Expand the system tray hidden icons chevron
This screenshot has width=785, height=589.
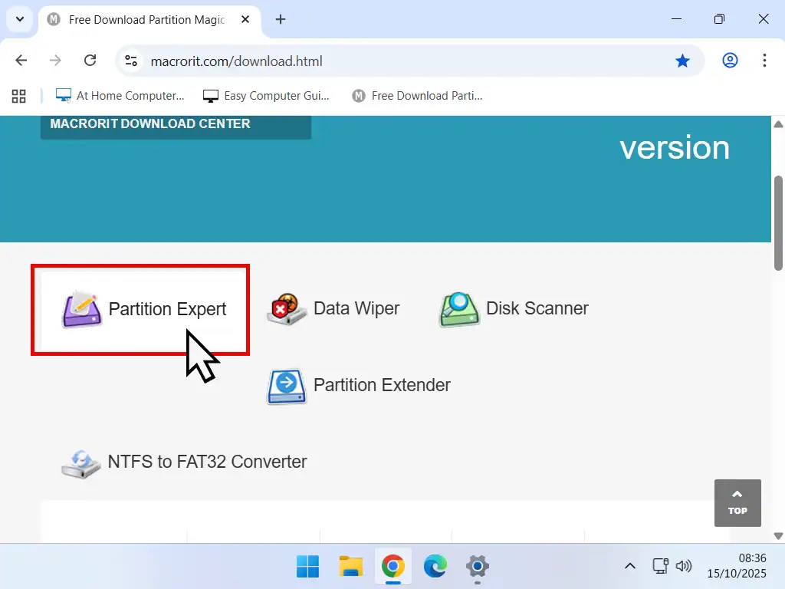pyautogui.click(x=629, y=567)
